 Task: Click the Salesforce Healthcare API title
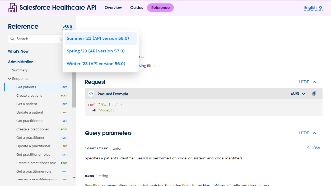click(x=58, y=8)
